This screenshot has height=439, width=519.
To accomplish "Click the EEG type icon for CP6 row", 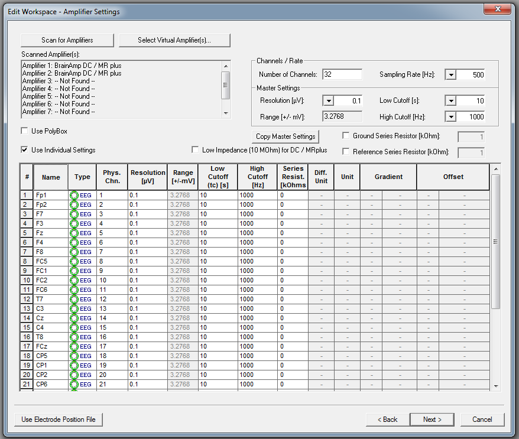I will pos(74,384).
